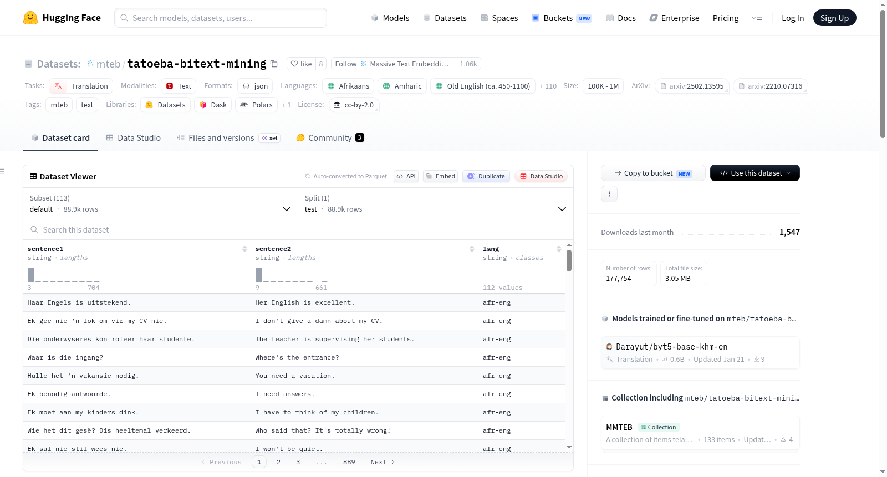This screenshot has height=477, width=887.
Task: Open the navigation overflow menu icon
Action: pos(757,18)
